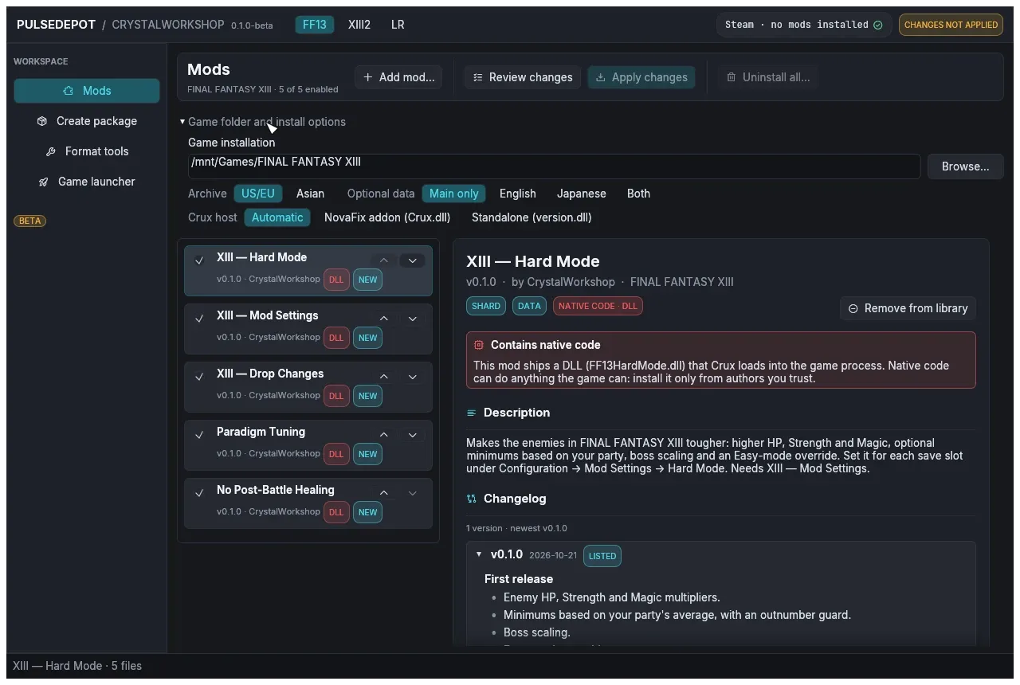The height and width of the screenshot is (685, 1020).
Task: Open Game launcher in sidebar
Action: coord(87,182)
